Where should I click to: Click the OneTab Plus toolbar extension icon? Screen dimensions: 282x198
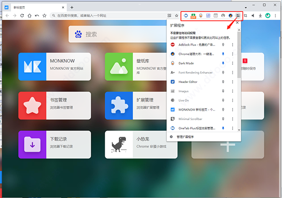(186, 15)
